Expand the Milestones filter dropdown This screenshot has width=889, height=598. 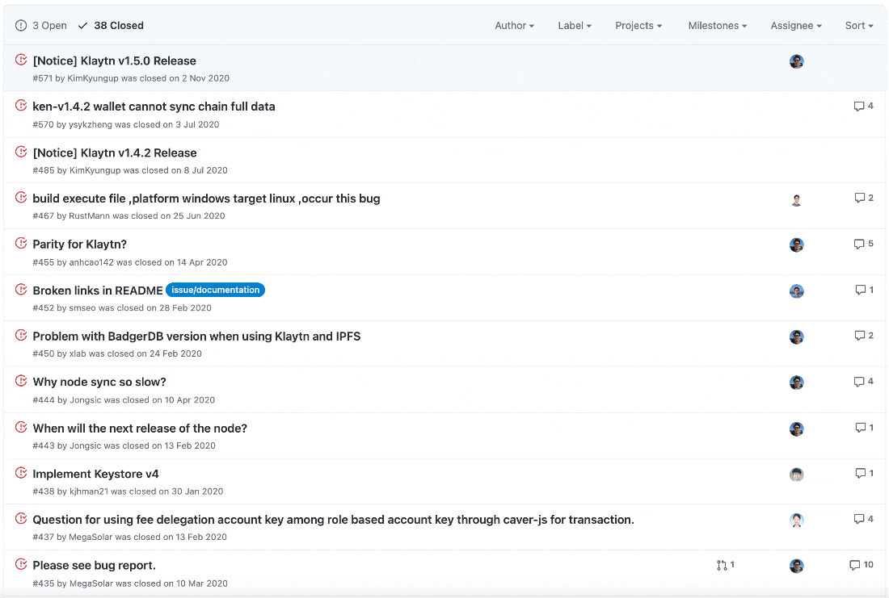coord(717,26)
